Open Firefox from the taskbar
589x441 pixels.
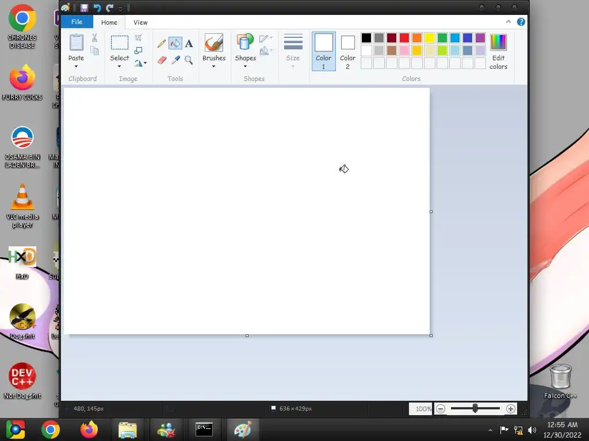pos(89,430)
